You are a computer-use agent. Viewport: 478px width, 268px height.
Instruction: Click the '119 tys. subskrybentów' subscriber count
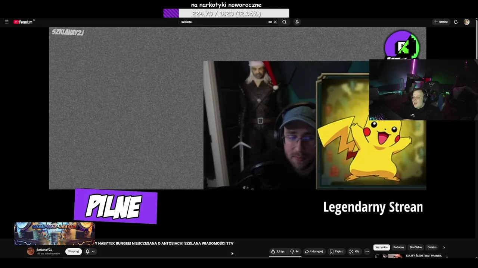click(48, 254)
